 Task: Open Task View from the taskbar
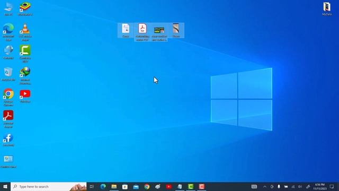[x=92, y=186]
